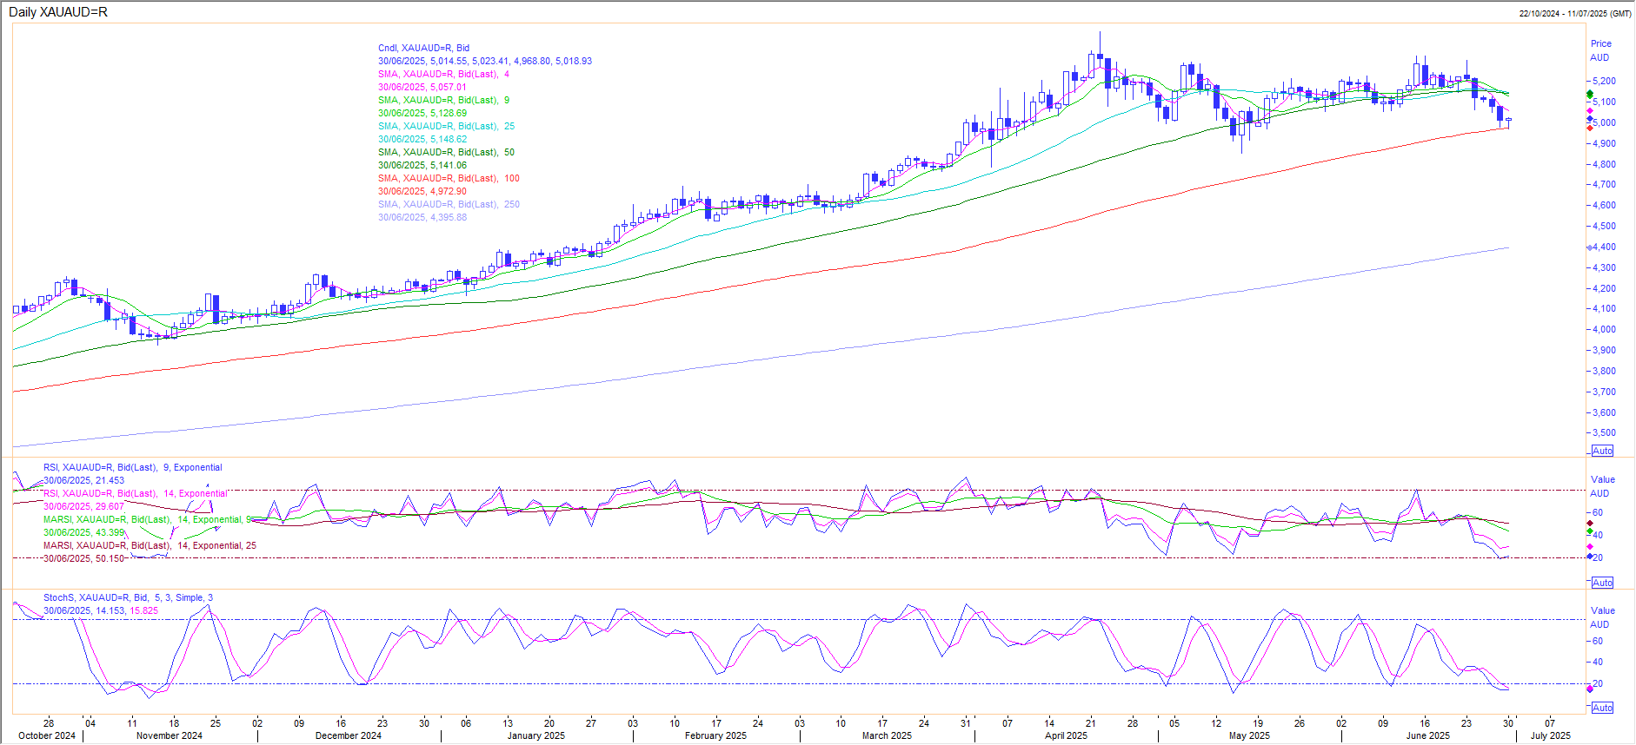Click the 3,500 price axis label
Image resolution: width=1636 pixels, height=745 pixels.
point(1605,432)
